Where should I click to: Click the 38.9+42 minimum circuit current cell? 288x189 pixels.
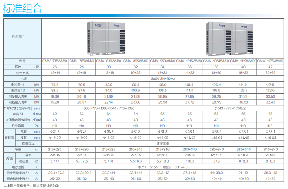(270, 172)
